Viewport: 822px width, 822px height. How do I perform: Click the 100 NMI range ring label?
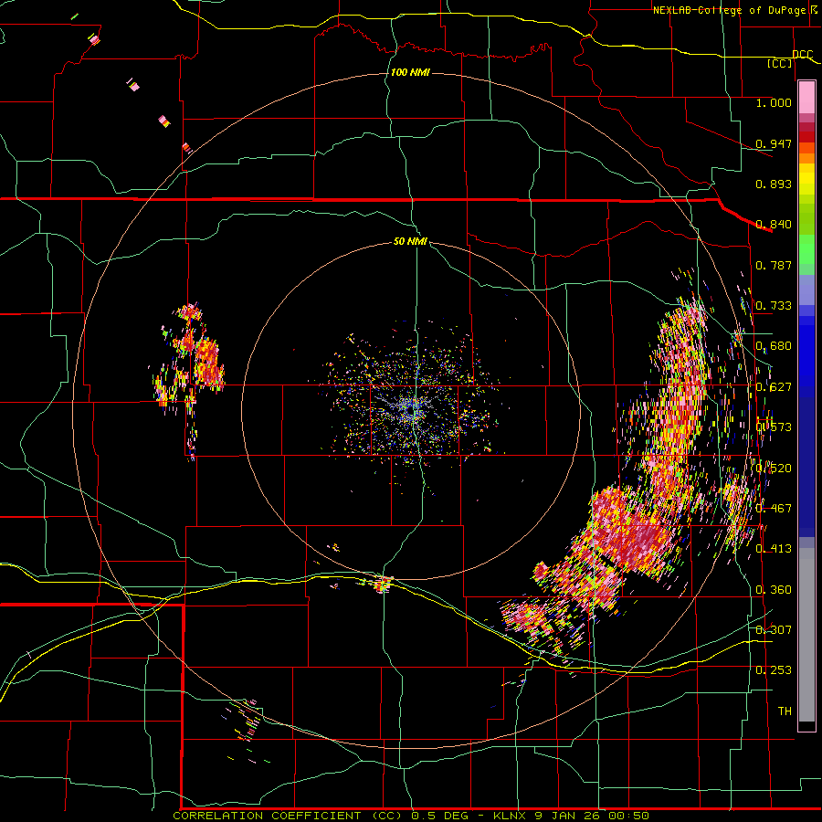tap(410, 72)
